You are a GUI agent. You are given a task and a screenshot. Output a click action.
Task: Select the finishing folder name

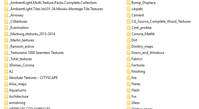138,71
